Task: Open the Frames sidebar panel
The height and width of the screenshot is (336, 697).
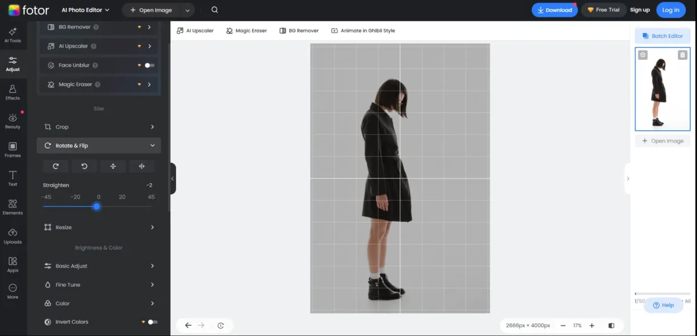Action: click(x=13, y=150)
